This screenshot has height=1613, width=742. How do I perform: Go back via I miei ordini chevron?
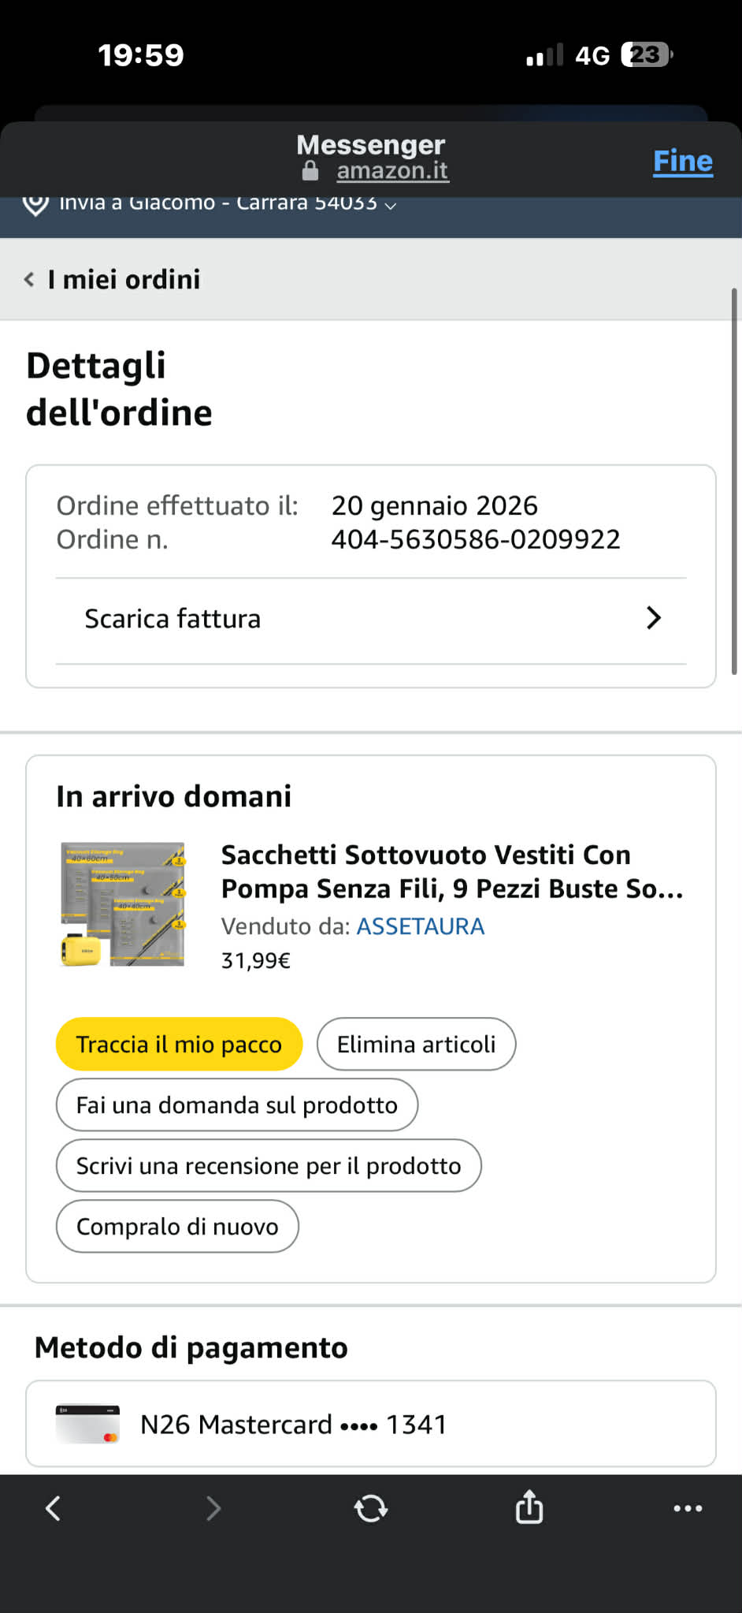[x=30, y=279]
